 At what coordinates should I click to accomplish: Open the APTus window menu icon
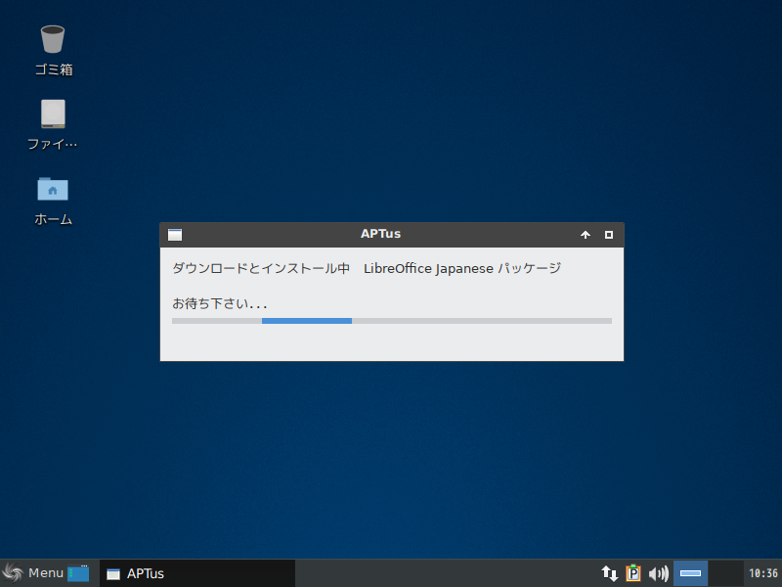(175, 235)
